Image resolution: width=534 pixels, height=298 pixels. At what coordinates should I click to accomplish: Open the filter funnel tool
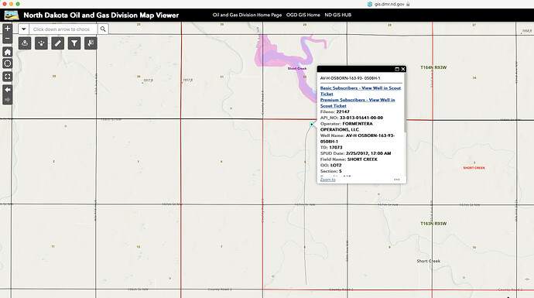click(x=74, y=43)
